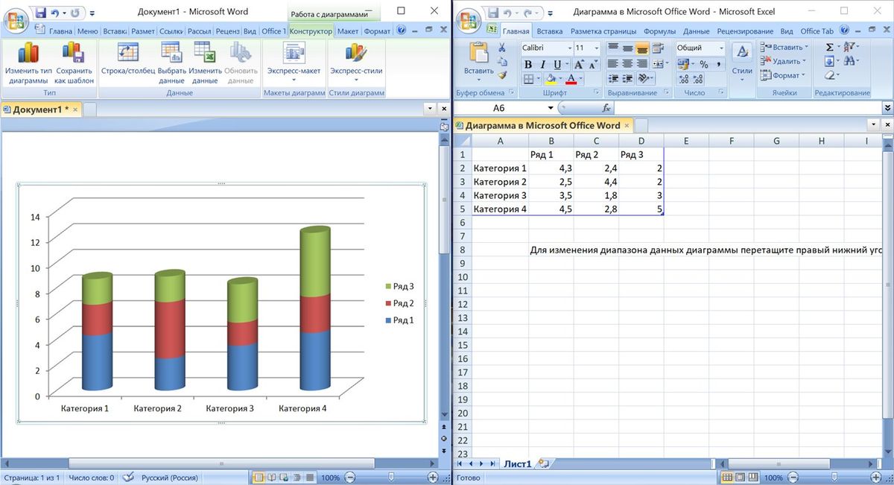
Task: Click AutoSum sigma icon in Excel
Action: pyautogui.click(x=830, y=47)
